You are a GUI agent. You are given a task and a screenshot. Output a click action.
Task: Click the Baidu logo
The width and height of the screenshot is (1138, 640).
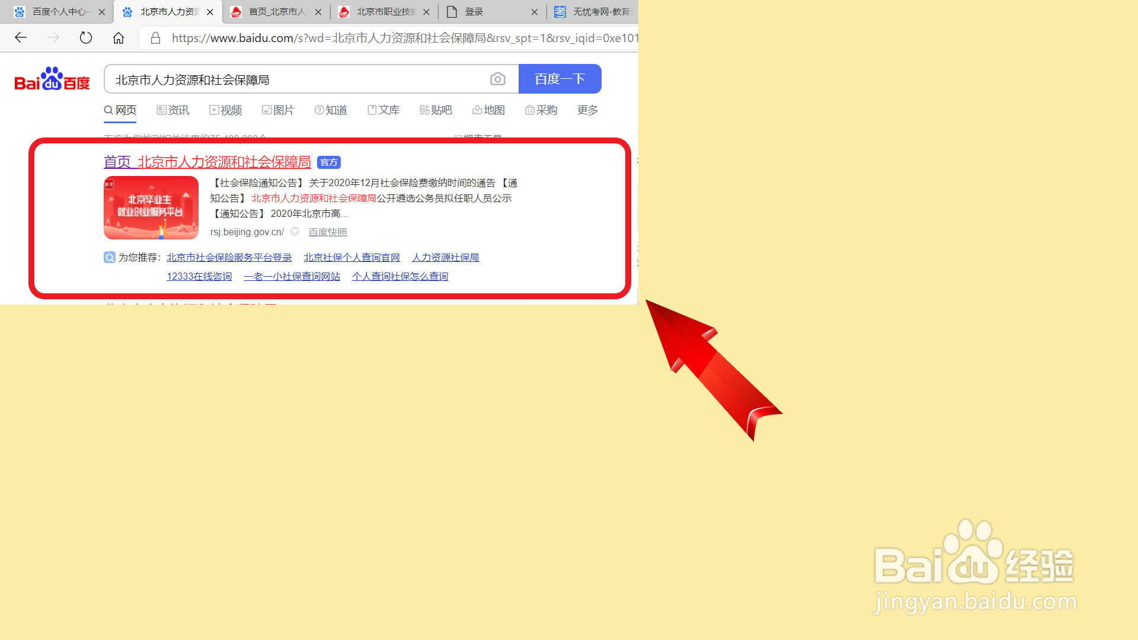52,79
